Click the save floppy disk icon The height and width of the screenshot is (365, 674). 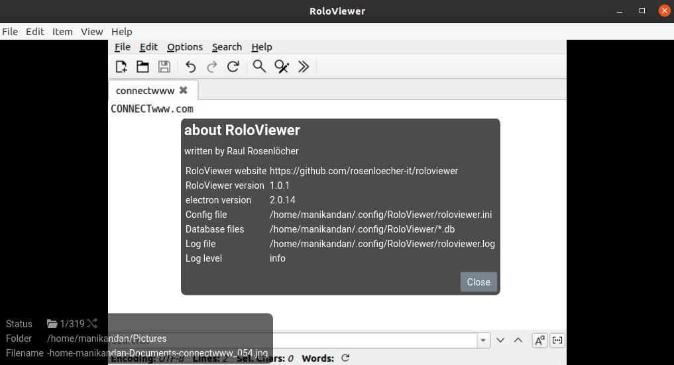(164, 66)
